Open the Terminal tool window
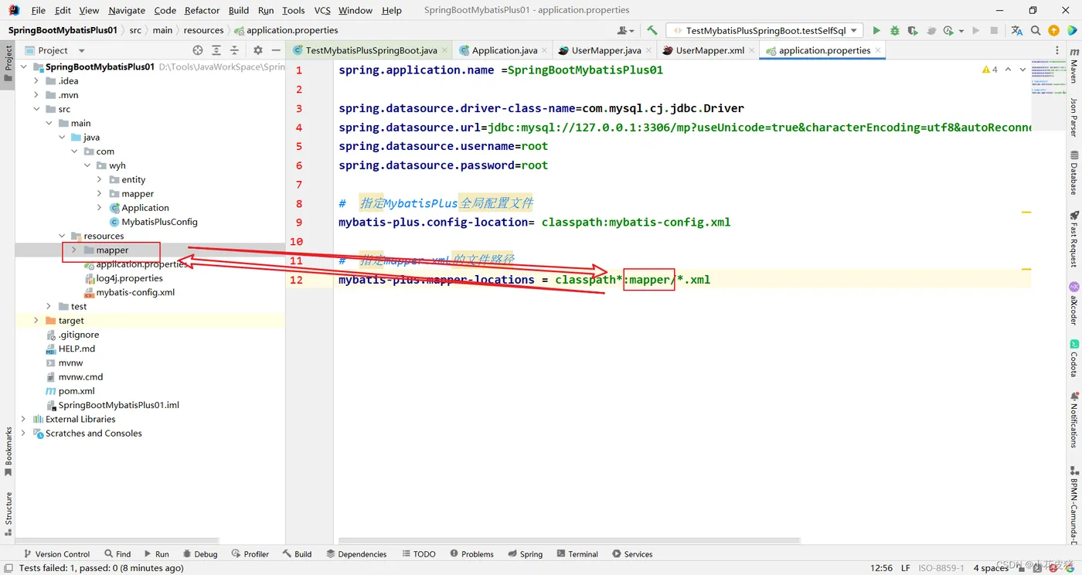 pyautogui.click(x=577, y=554)
